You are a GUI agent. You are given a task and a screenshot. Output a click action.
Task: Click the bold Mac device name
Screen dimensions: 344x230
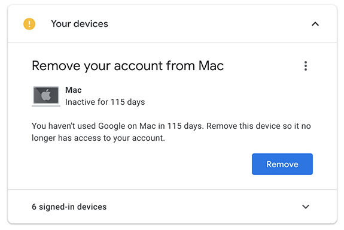(74, 90)
